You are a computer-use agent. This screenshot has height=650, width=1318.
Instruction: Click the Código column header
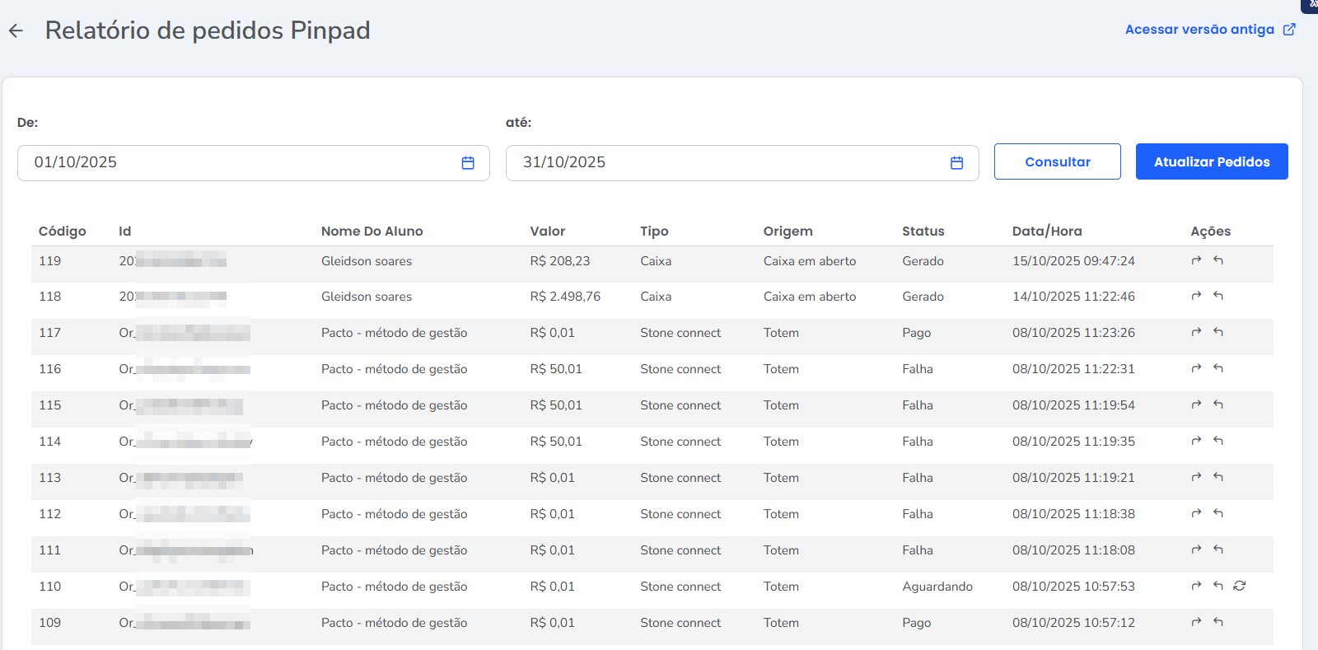(63, 231)
